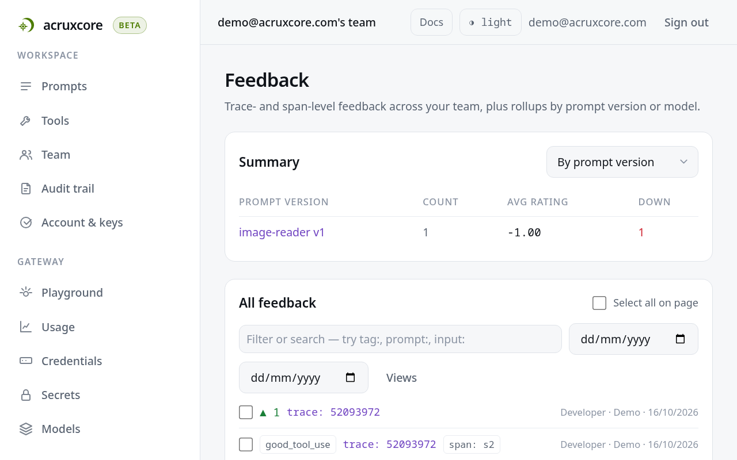Click the Playground icon in sidebar
The height and width of the screenshot is (460, 737).
tap(26, 293)
